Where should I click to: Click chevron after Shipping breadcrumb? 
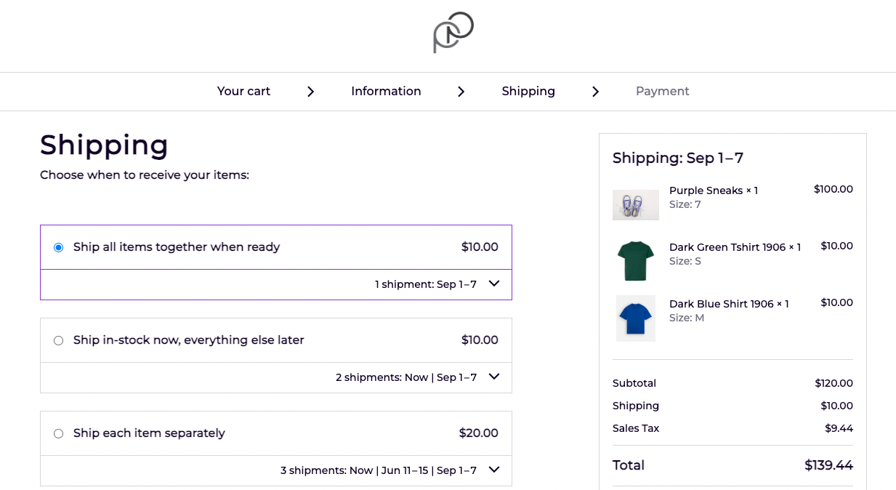595,92
